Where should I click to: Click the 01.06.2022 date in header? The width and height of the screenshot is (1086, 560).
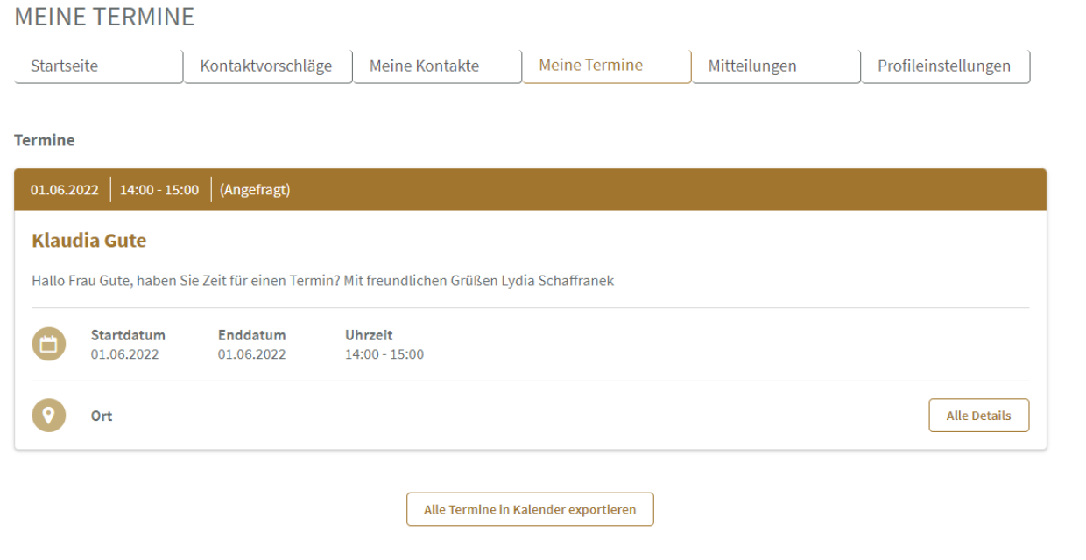coord(65,190)
